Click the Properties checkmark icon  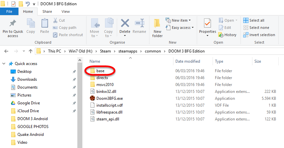[207, 24]
